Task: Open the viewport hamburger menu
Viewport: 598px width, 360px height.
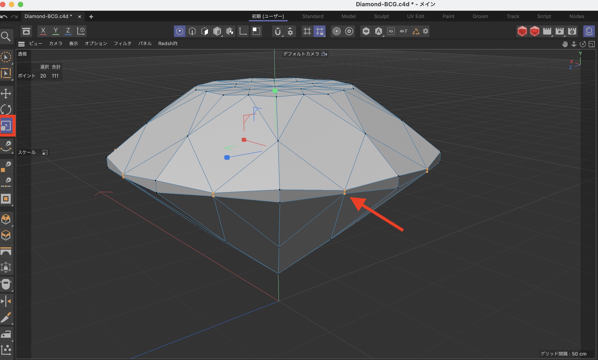Action: coord(21,44)
